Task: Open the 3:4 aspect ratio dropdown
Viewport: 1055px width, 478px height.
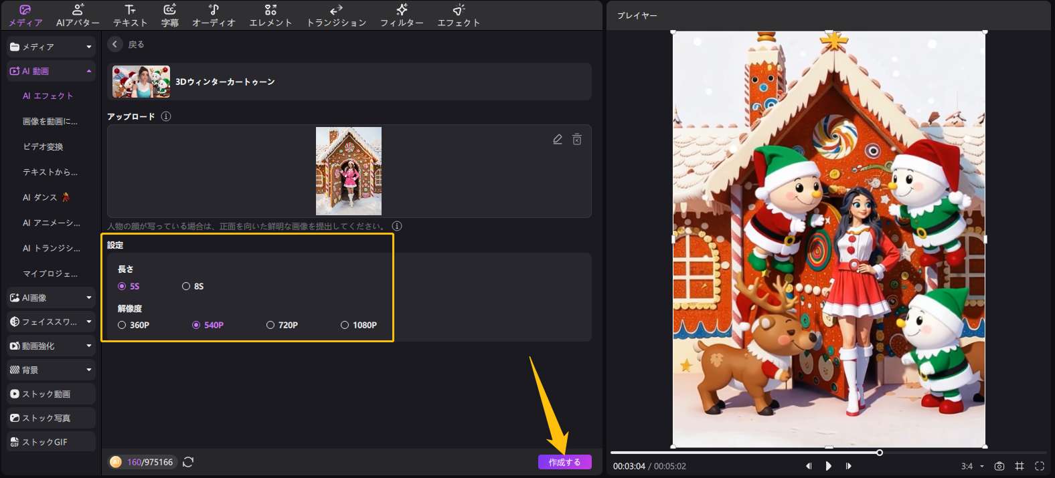Action: (973, 466)
